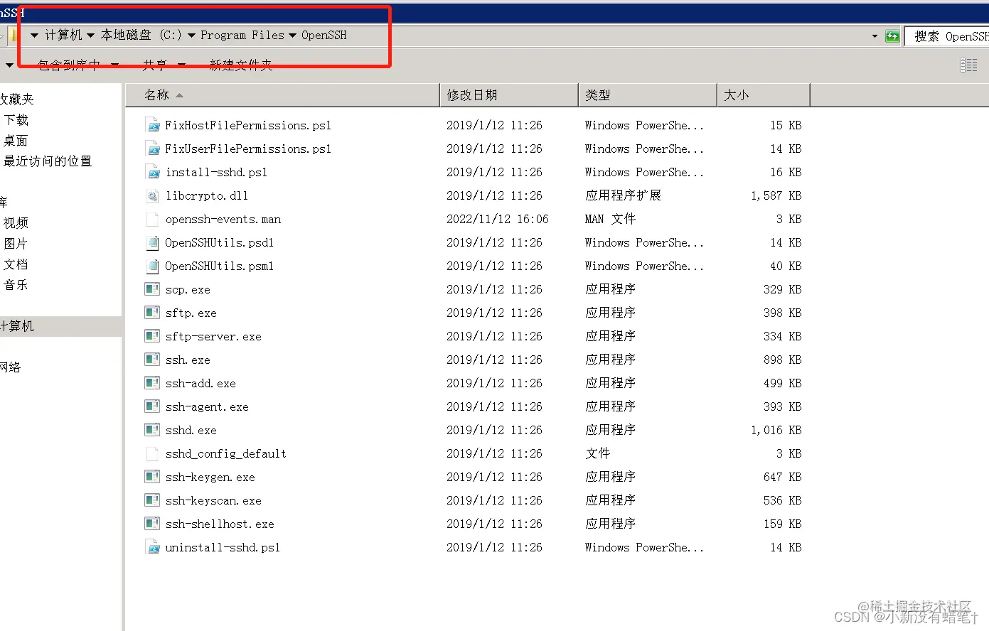Viewport: 989px width, 631px height.
Task: Expand arrow after Program Files breadcrumb
Action: (x=292, y=36)
